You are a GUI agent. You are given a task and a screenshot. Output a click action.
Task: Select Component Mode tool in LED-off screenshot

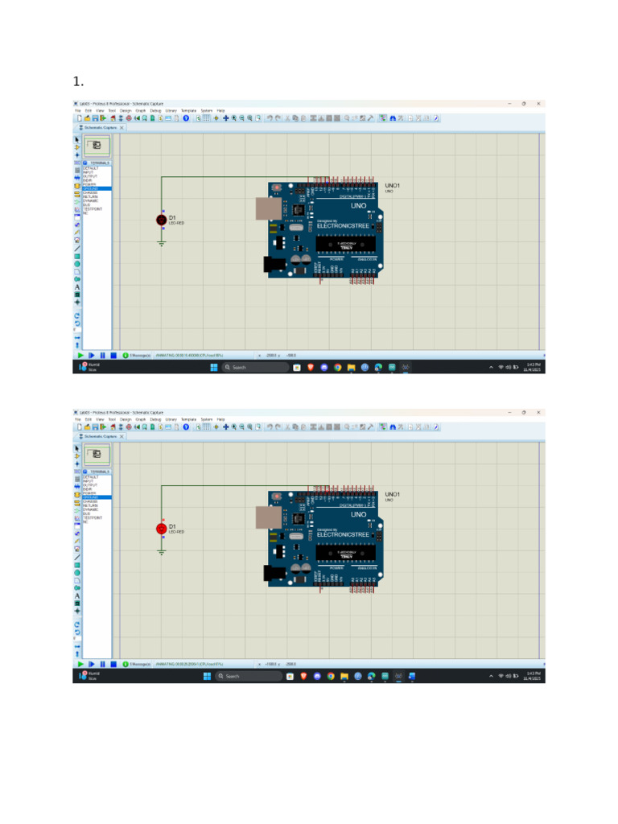(77, 147)
